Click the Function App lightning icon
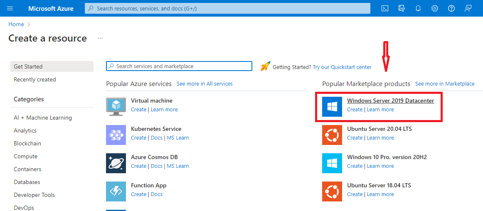483x211 pixels. 116,191
